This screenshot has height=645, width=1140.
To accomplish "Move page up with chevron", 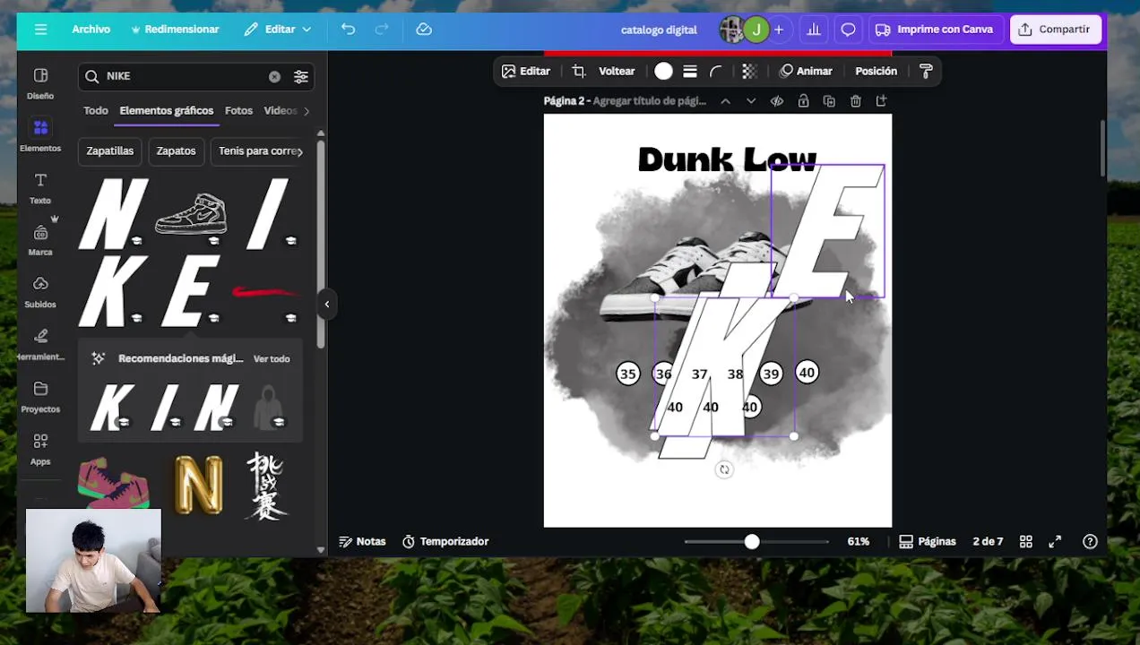I will coord(725,101).
